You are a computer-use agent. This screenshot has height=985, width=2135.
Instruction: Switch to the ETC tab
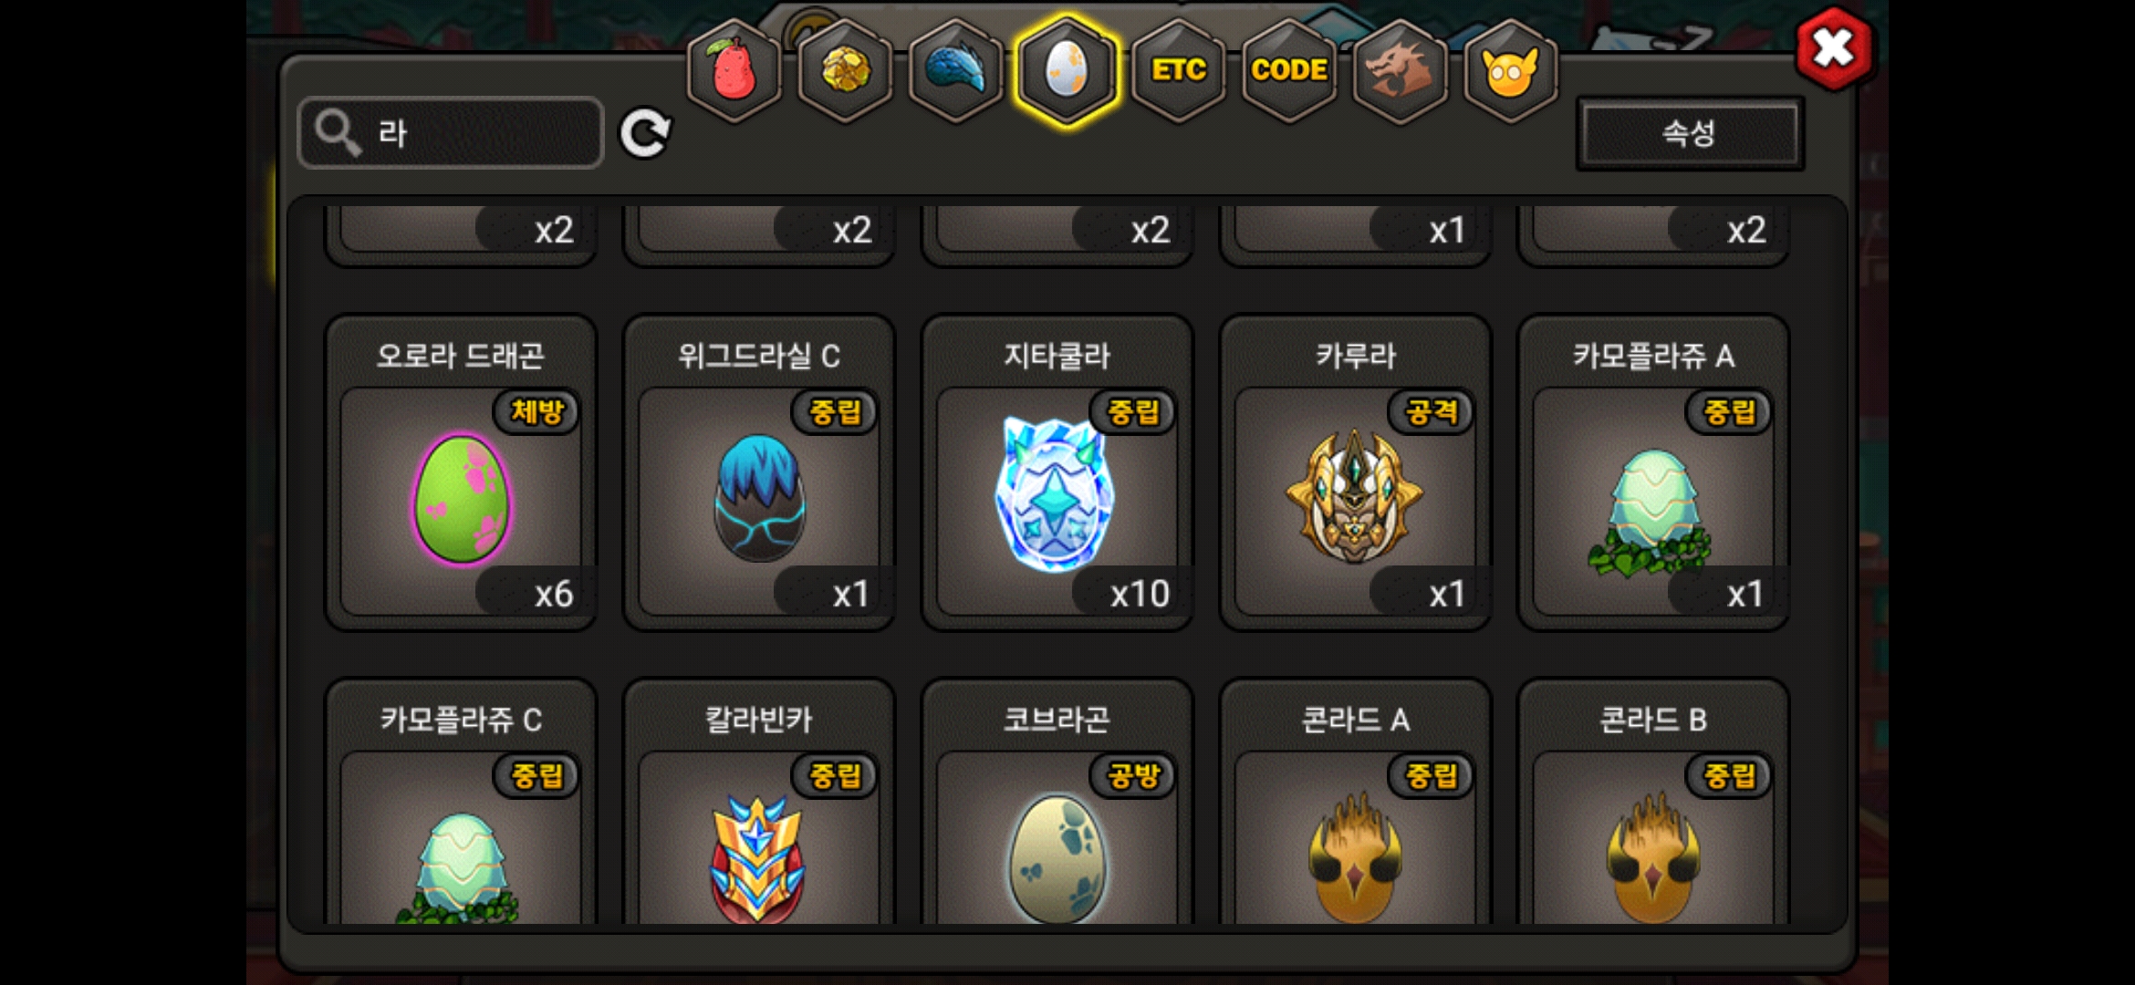(1178, 70)
